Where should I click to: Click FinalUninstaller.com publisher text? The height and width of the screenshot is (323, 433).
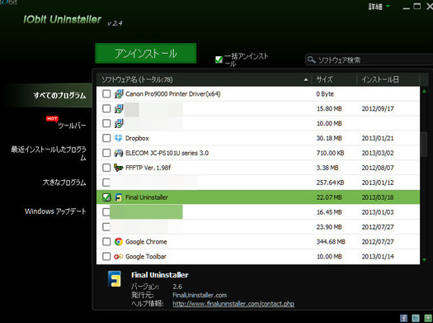tap(200, 295)
